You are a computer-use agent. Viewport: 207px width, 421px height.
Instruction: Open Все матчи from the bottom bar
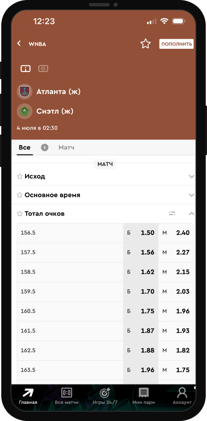coord(67,397)
